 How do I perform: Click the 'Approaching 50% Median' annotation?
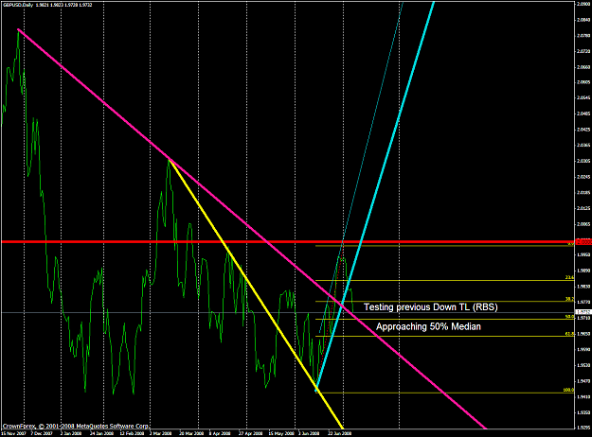click(428, 326)
